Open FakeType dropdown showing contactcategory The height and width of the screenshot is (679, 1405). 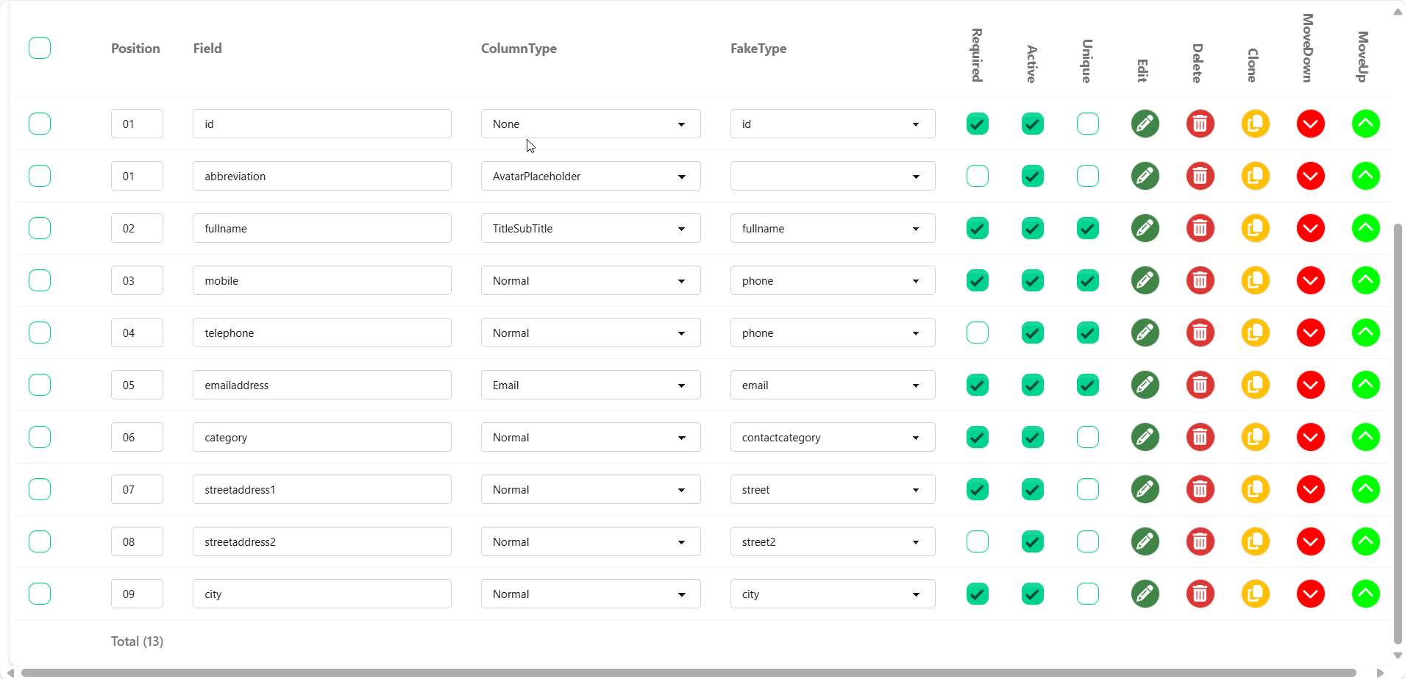tap(832, 437)
